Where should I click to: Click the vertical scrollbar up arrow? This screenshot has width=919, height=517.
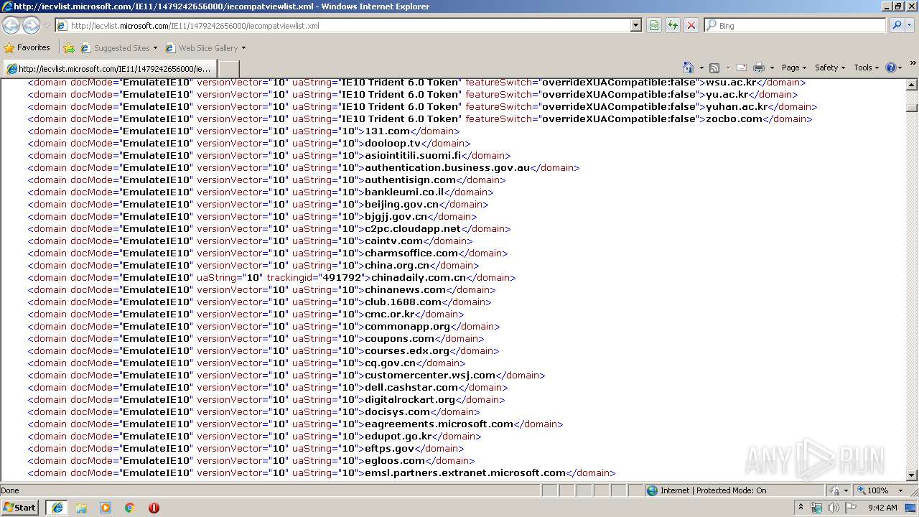point(912,85)
